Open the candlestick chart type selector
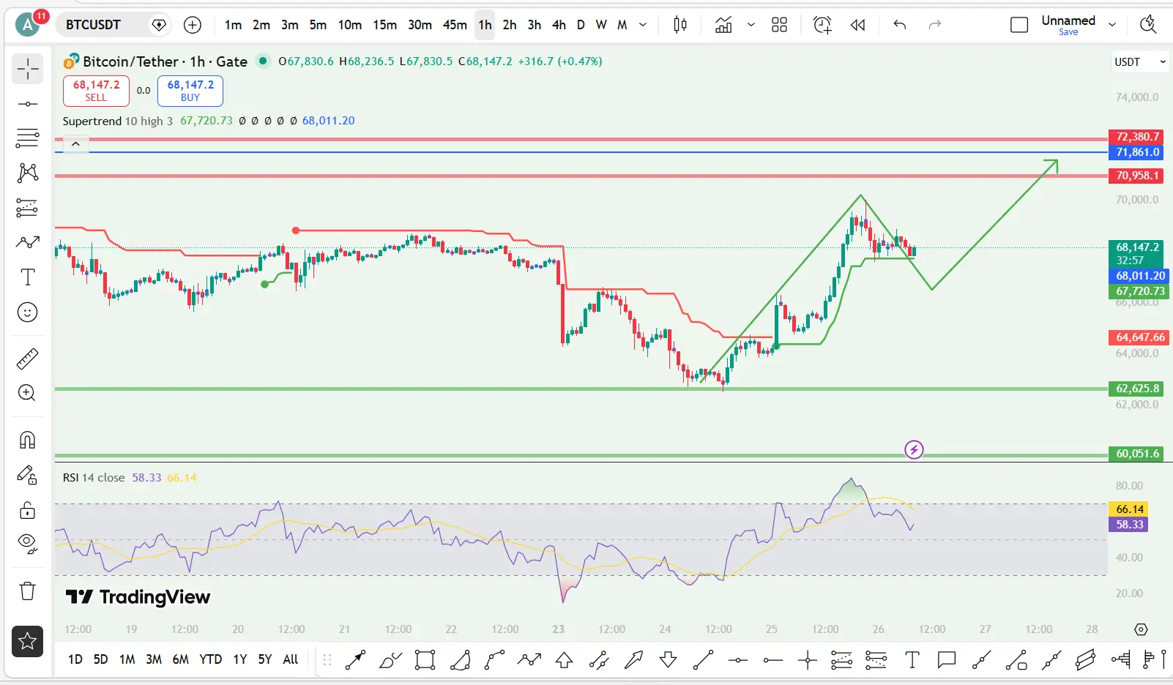The image size is (1173, 685). point(680,25)
